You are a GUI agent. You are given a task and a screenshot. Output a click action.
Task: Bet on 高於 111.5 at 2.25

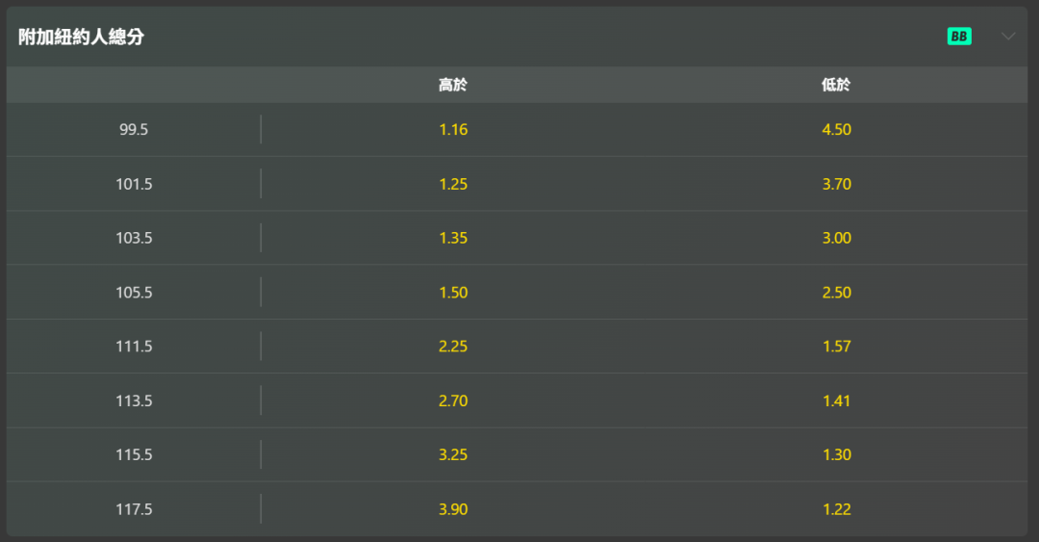coord(453,347)
